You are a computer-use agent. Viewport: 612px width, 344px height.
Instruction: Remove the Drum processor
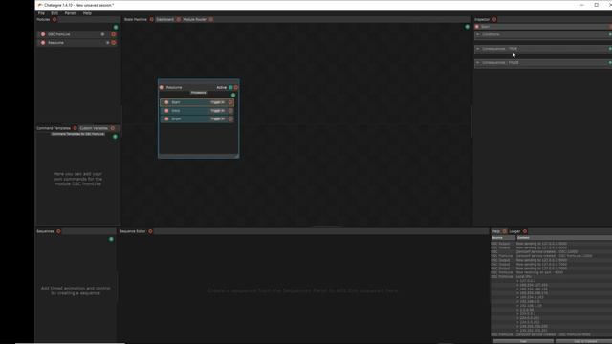point(230,118)
